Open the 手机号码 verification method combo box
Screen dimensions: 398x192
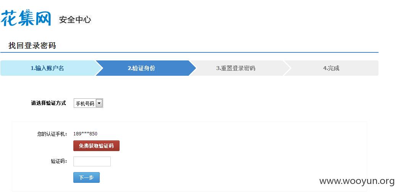coord(88,104)
